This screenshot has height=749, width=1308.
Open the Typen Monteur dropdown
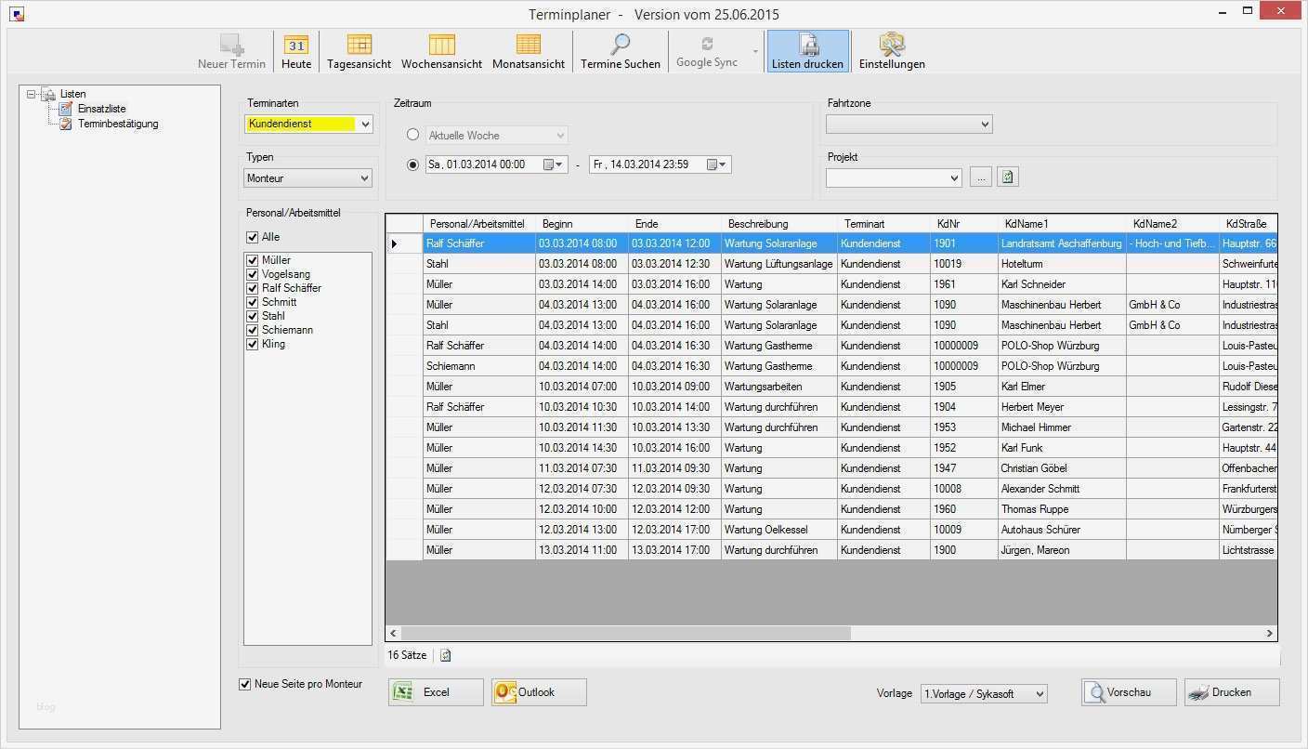364,177
